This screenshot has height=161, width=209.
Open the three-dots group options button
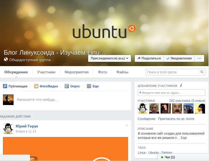click(x=199, y=58)
